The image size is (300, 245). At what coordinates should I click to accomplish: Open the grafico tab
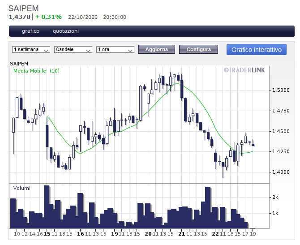coord(30,31)
